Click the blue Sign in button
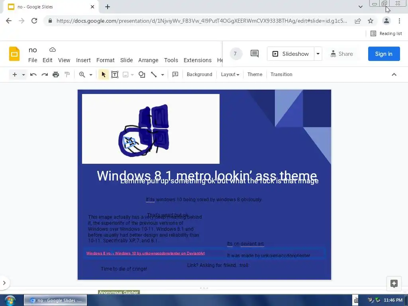The height and width of the screenshot is (306, 408). click(384, 54)
